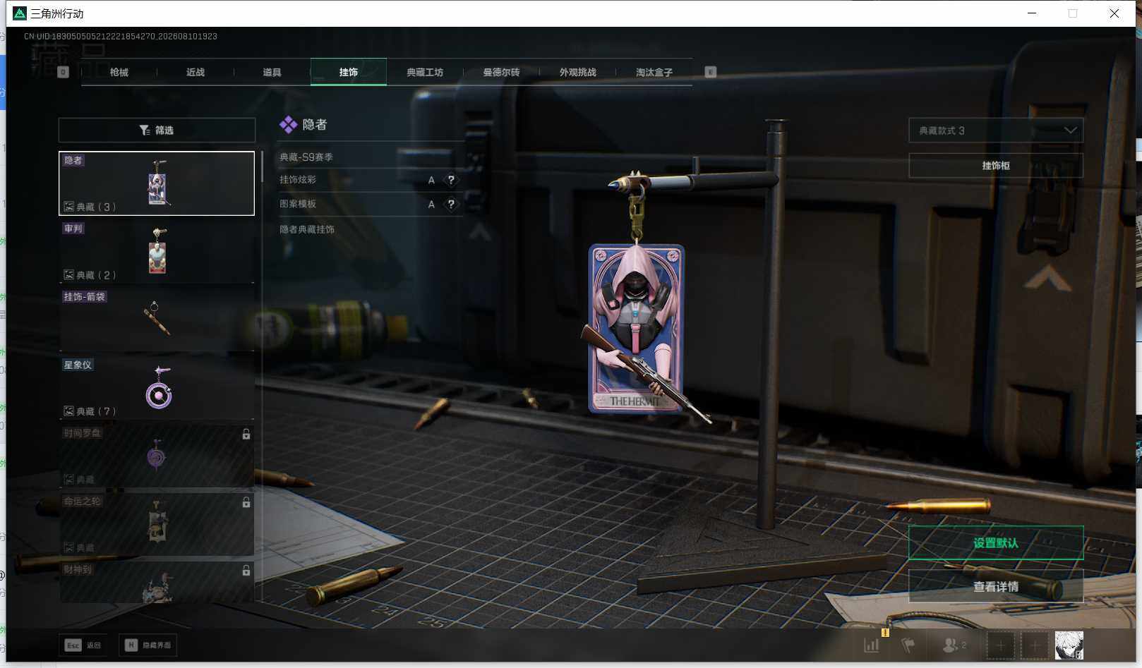Switch to the 近战 (melee) tab
This screenshot has height=668, width=1142.
(x=196, y=72)
